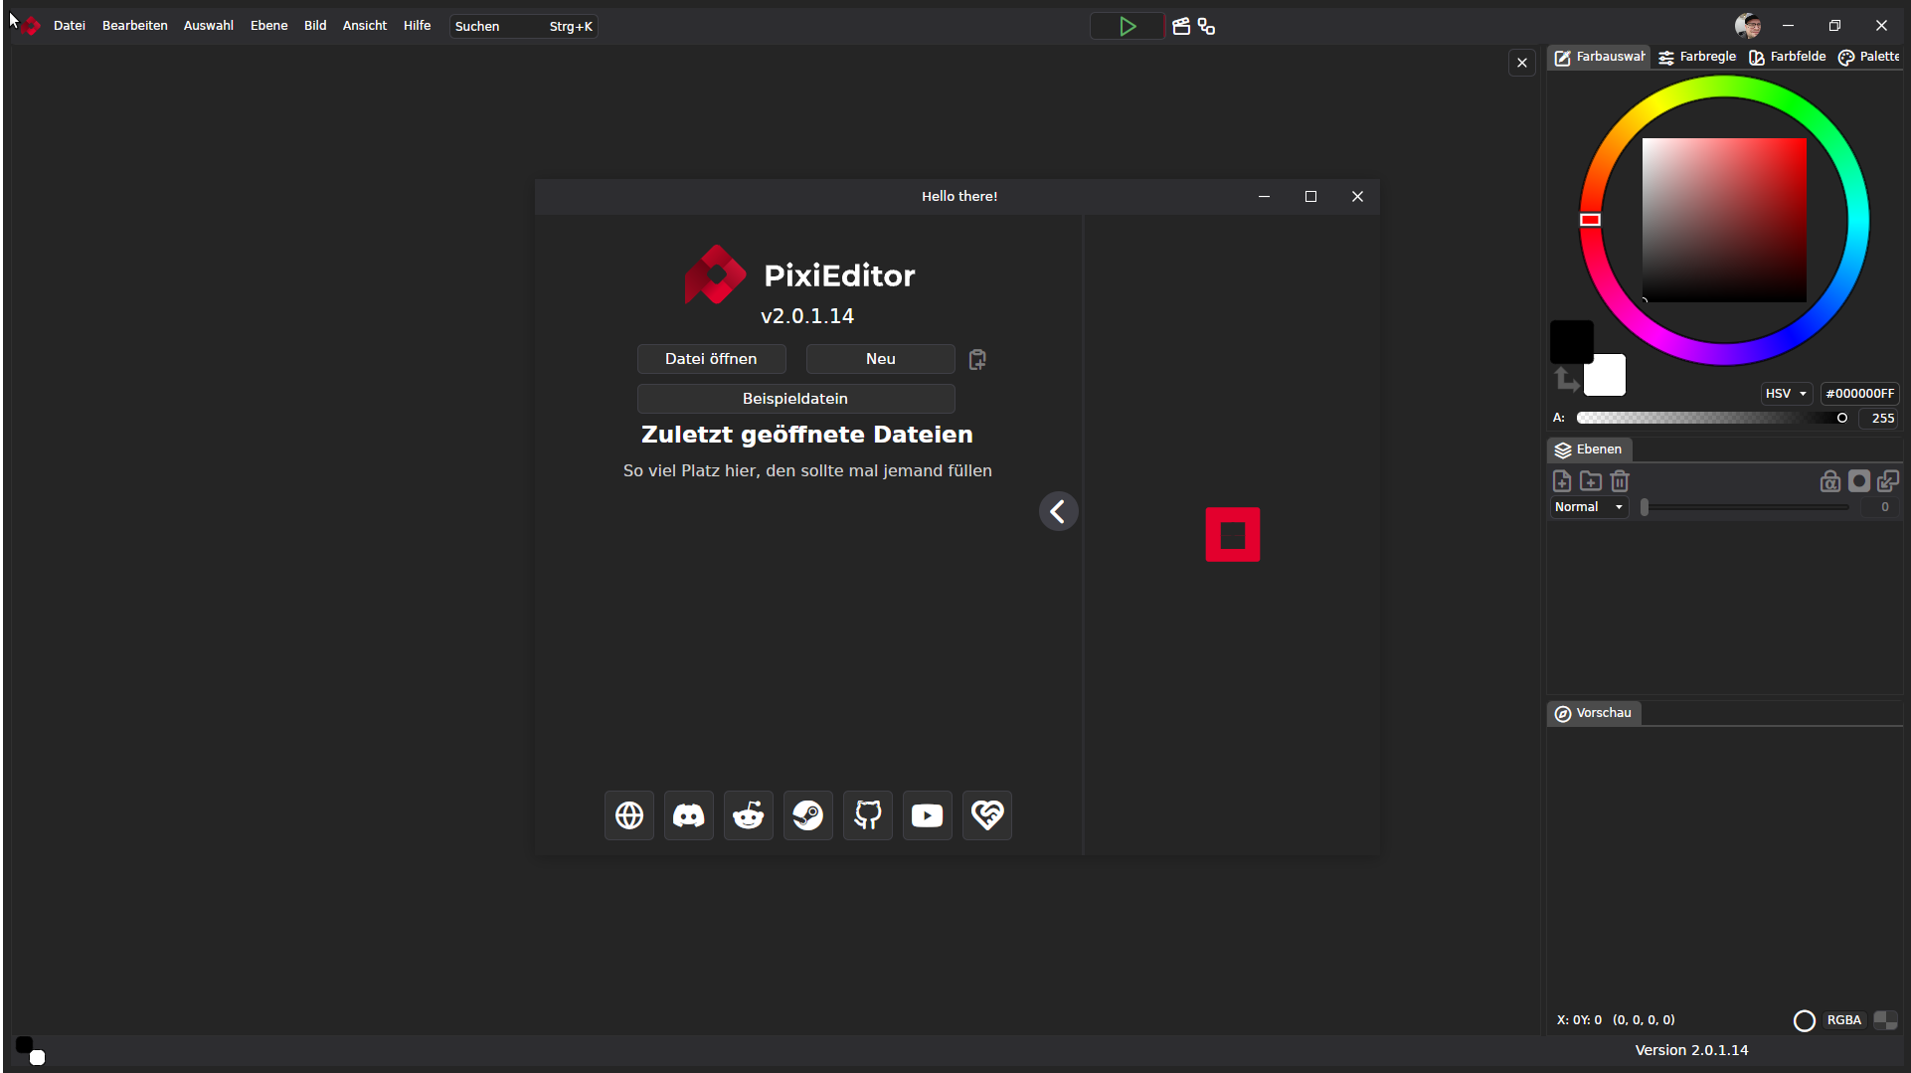Expand the Normal blend mode dropdown
This screenshot has height=1073, width=1911.
tap(1588, 507)
